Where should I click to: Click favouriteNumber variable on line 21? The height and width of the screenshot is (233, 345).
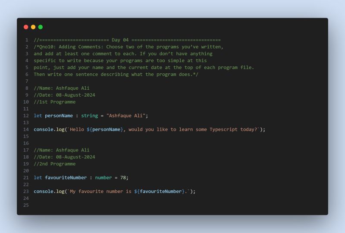[x=66, y=177]
